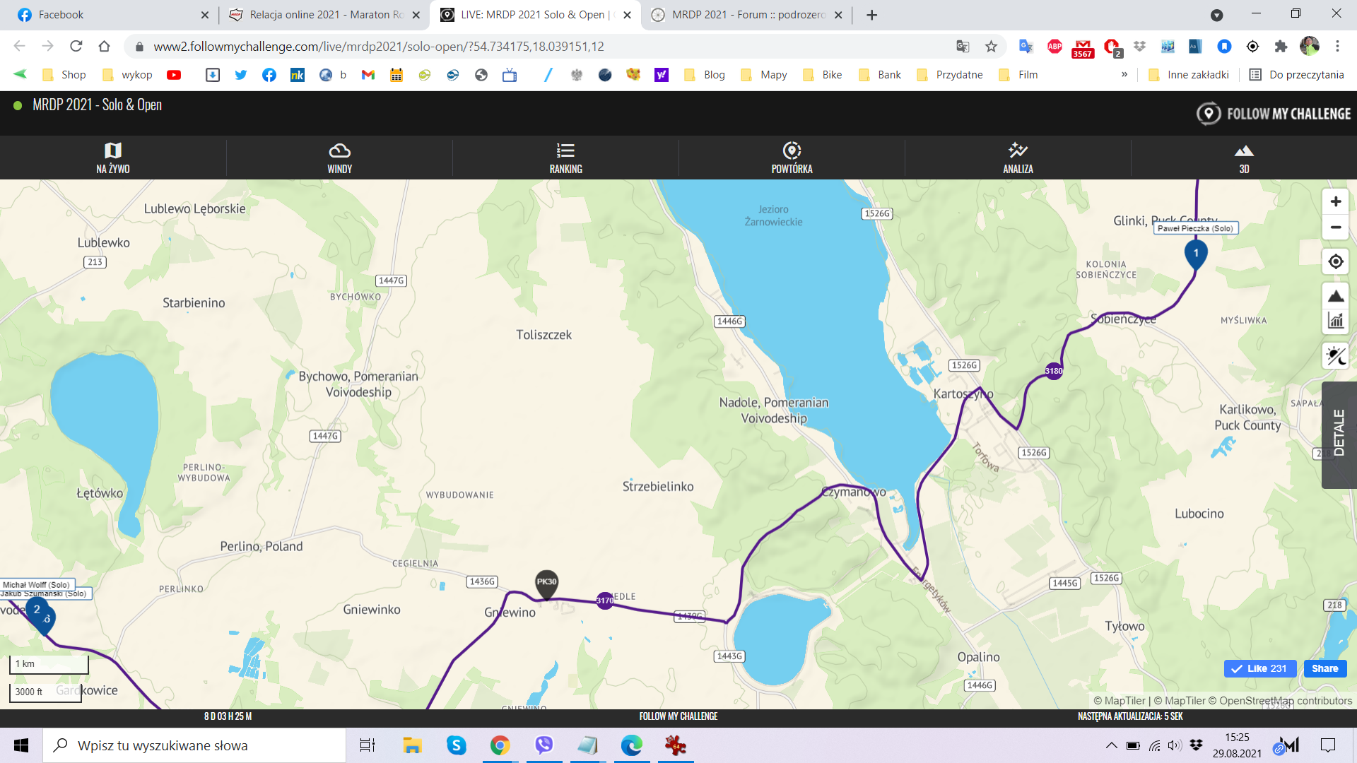
Task: Open Chrome menu three dots
Action: [1337, 47]
